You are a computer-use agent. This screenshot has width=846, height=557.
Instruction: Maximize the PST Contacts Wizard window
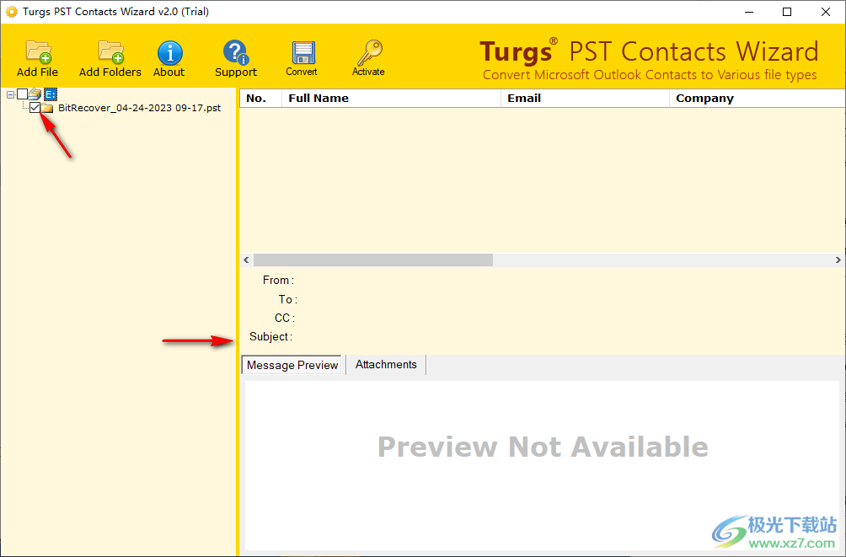coord(787,12)
